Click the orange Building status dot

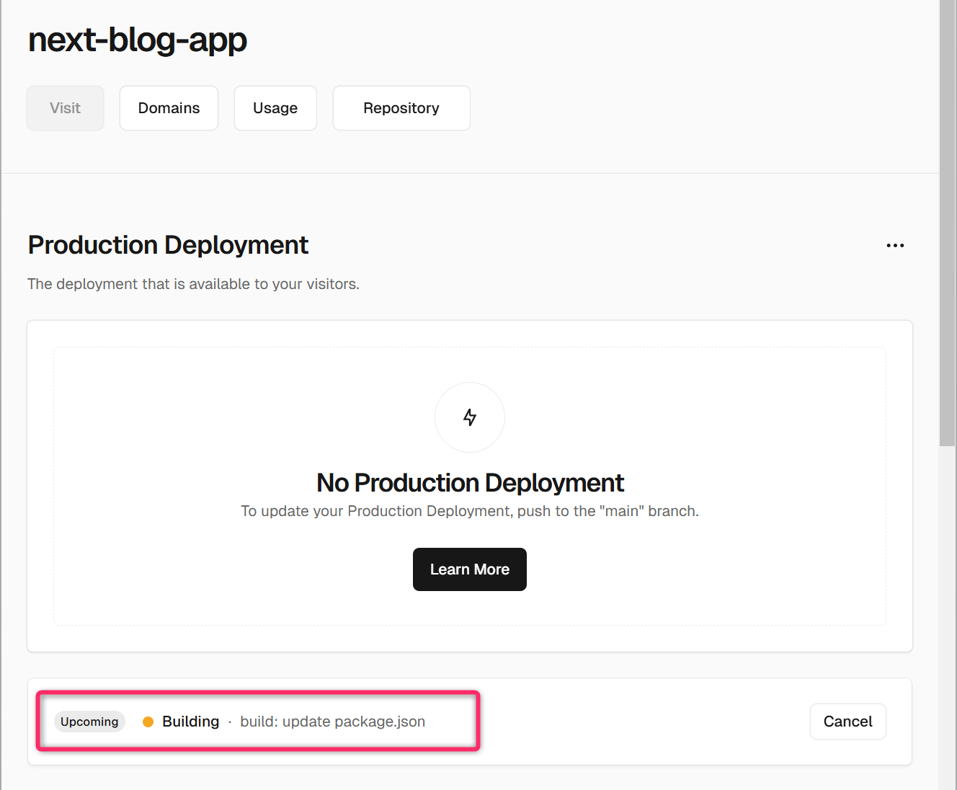click(x=148, y=722)
